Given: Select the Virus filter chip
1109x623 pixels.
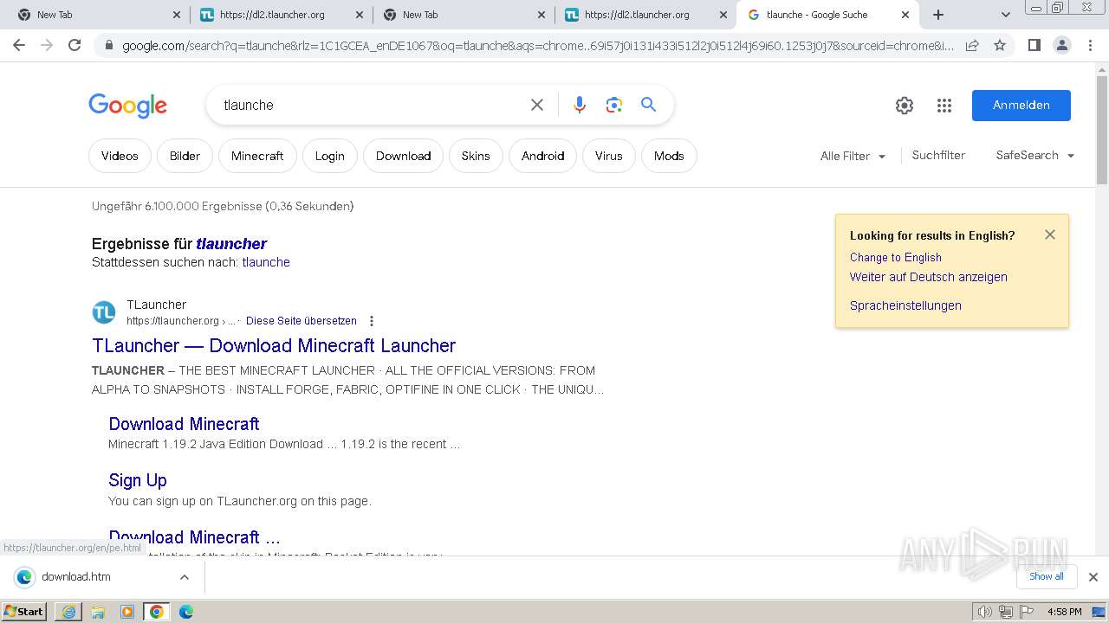Looking at the screenshot, I should (609, 156).
